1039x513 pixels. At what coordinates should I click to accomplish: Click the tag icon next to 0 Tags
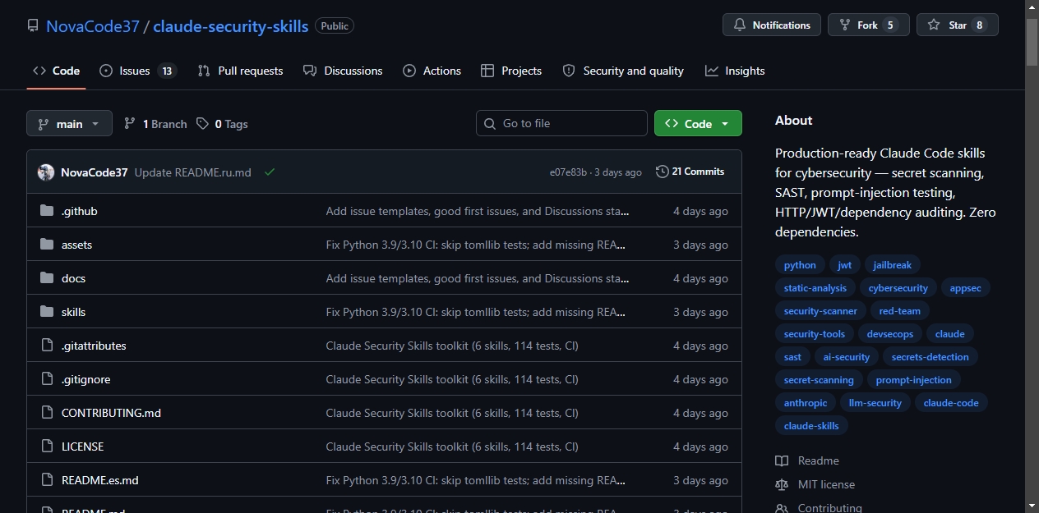coord(203,124)
